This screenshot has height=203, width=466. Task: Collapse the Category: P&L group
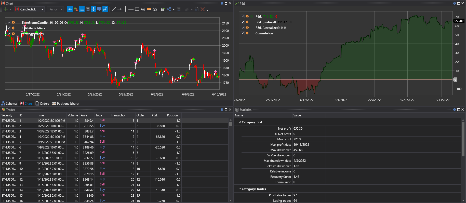point(240,122)
